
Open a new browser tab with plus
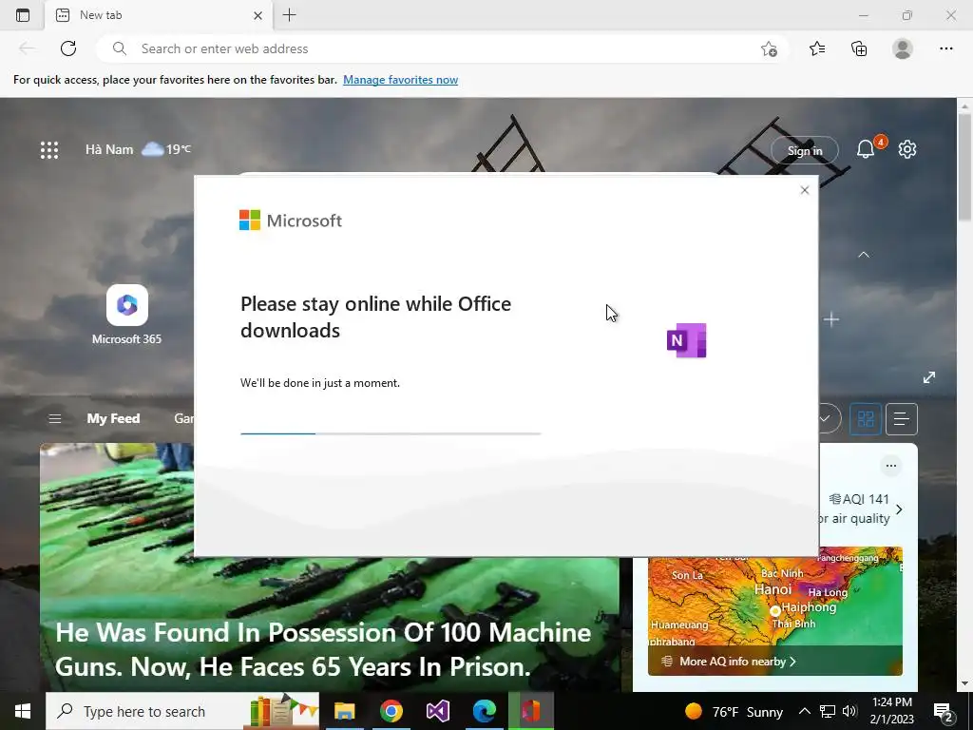click(289, 15)
